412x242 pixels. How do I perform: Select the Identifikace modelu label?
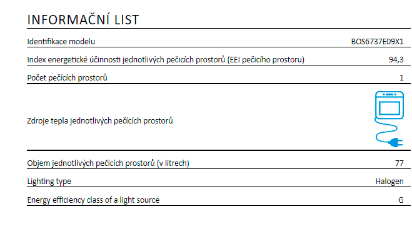(61, 41)
